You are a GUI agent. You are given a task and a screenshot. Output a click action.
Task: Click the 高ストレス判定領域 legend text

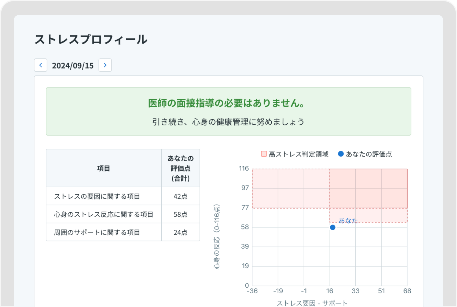coord(298,154)
